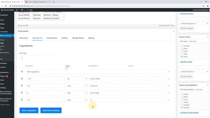Check the American cuisine checkbox
Image resolution: width=210 pixels, height=118 pixels.
[x=182, y=46]
